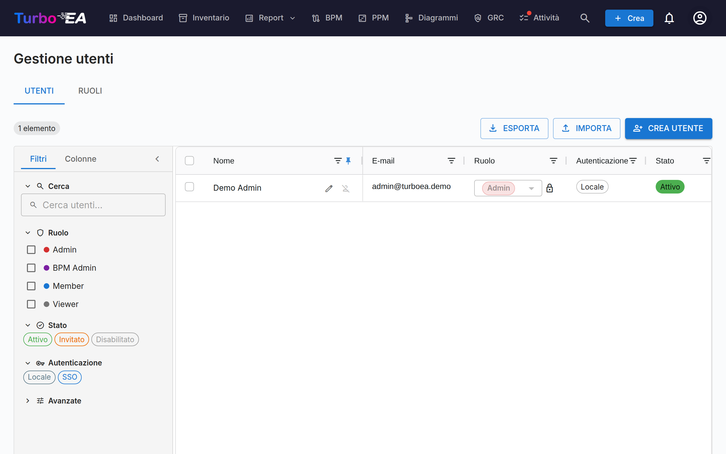Open the notifications bell
The height and width of the screenshot is (454, 726).
[669, 18]
